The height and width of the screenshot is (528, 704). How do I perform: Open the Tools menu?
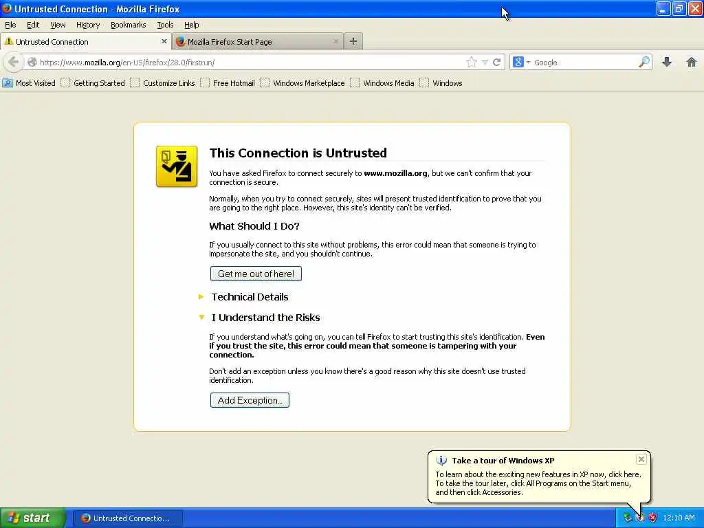pyautogui.click(x=165, y=25)
